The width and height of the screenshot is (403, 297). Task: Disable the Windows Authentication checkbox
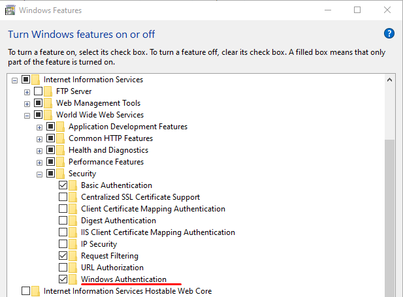(x=63, y=279)
